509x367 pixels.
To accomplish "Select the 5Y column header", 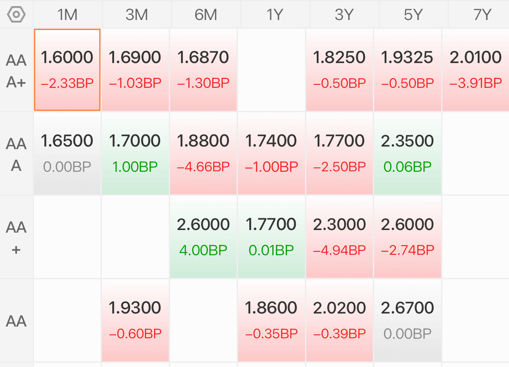I will (x=413, y=15).
